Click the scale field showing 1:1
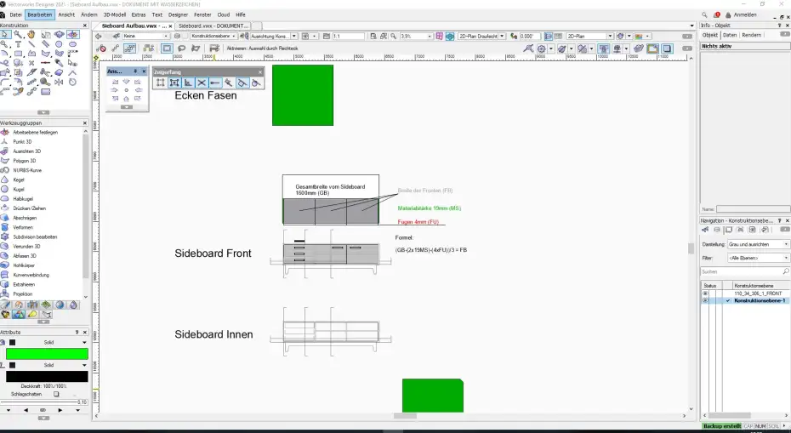791x433 pixels. coord(348,37)
